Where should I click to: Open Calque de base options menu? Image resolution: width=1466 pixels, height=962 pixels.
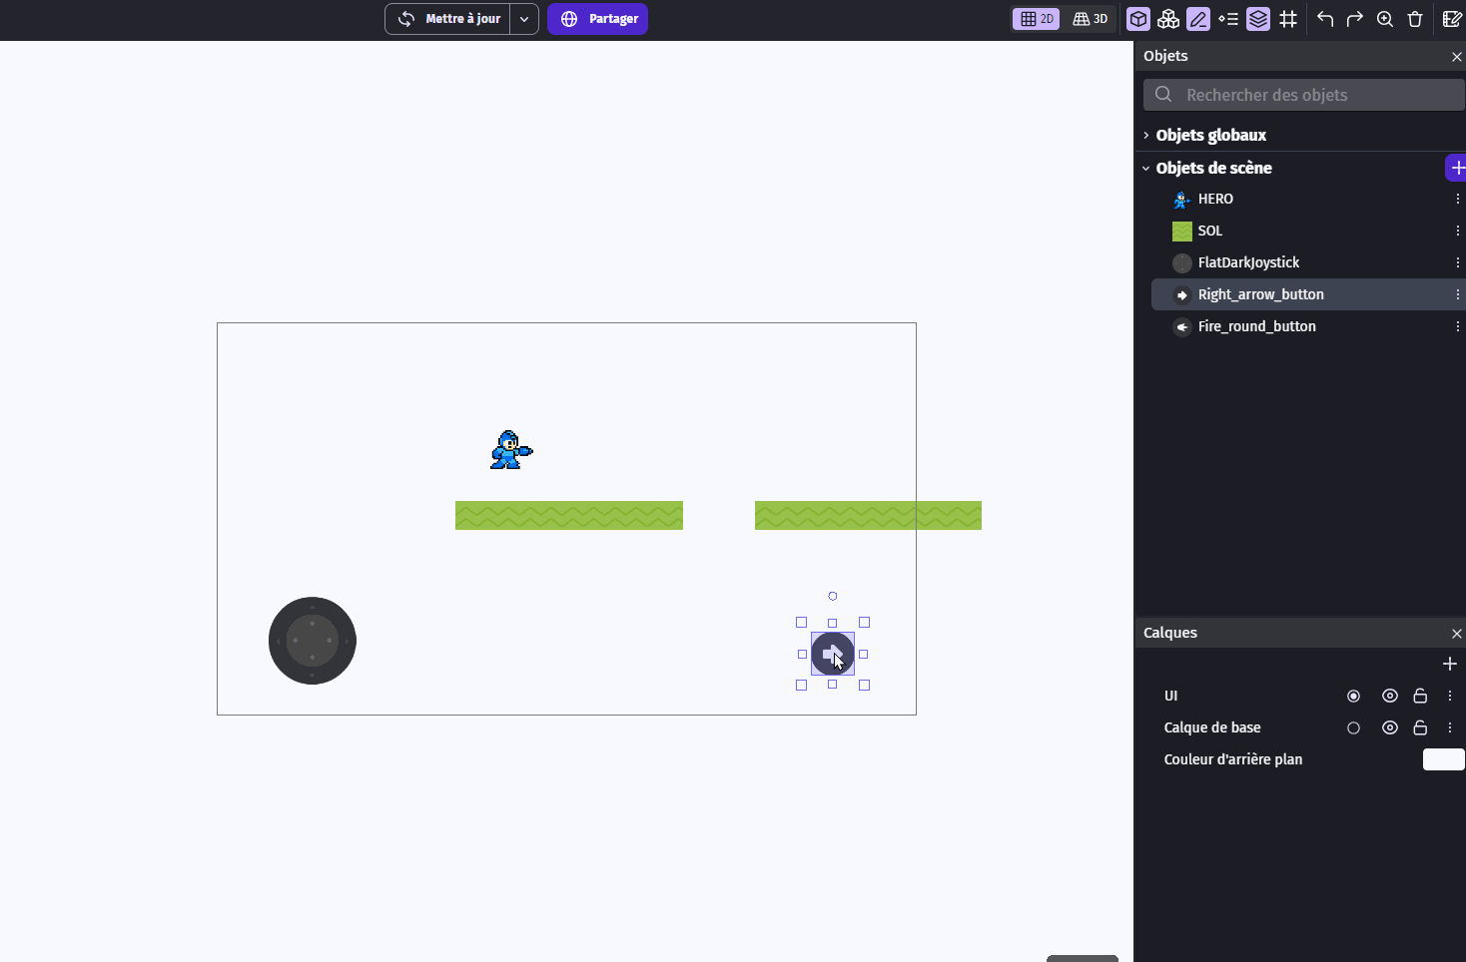coord(1450,727)
